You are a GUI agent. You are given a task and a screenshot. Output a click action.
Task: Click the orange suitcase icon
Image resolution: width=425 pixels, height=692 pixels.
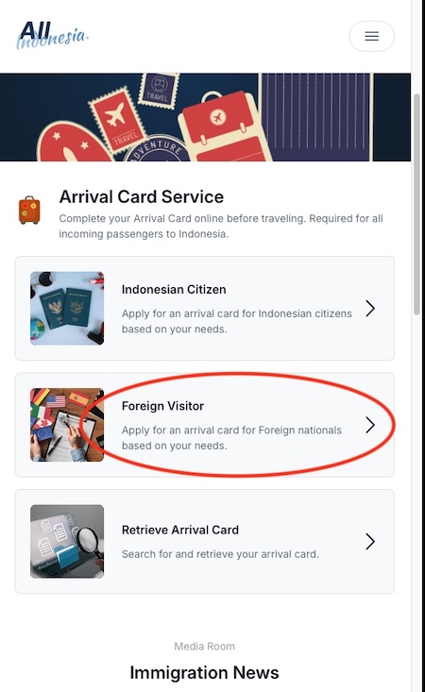(29, 211)
